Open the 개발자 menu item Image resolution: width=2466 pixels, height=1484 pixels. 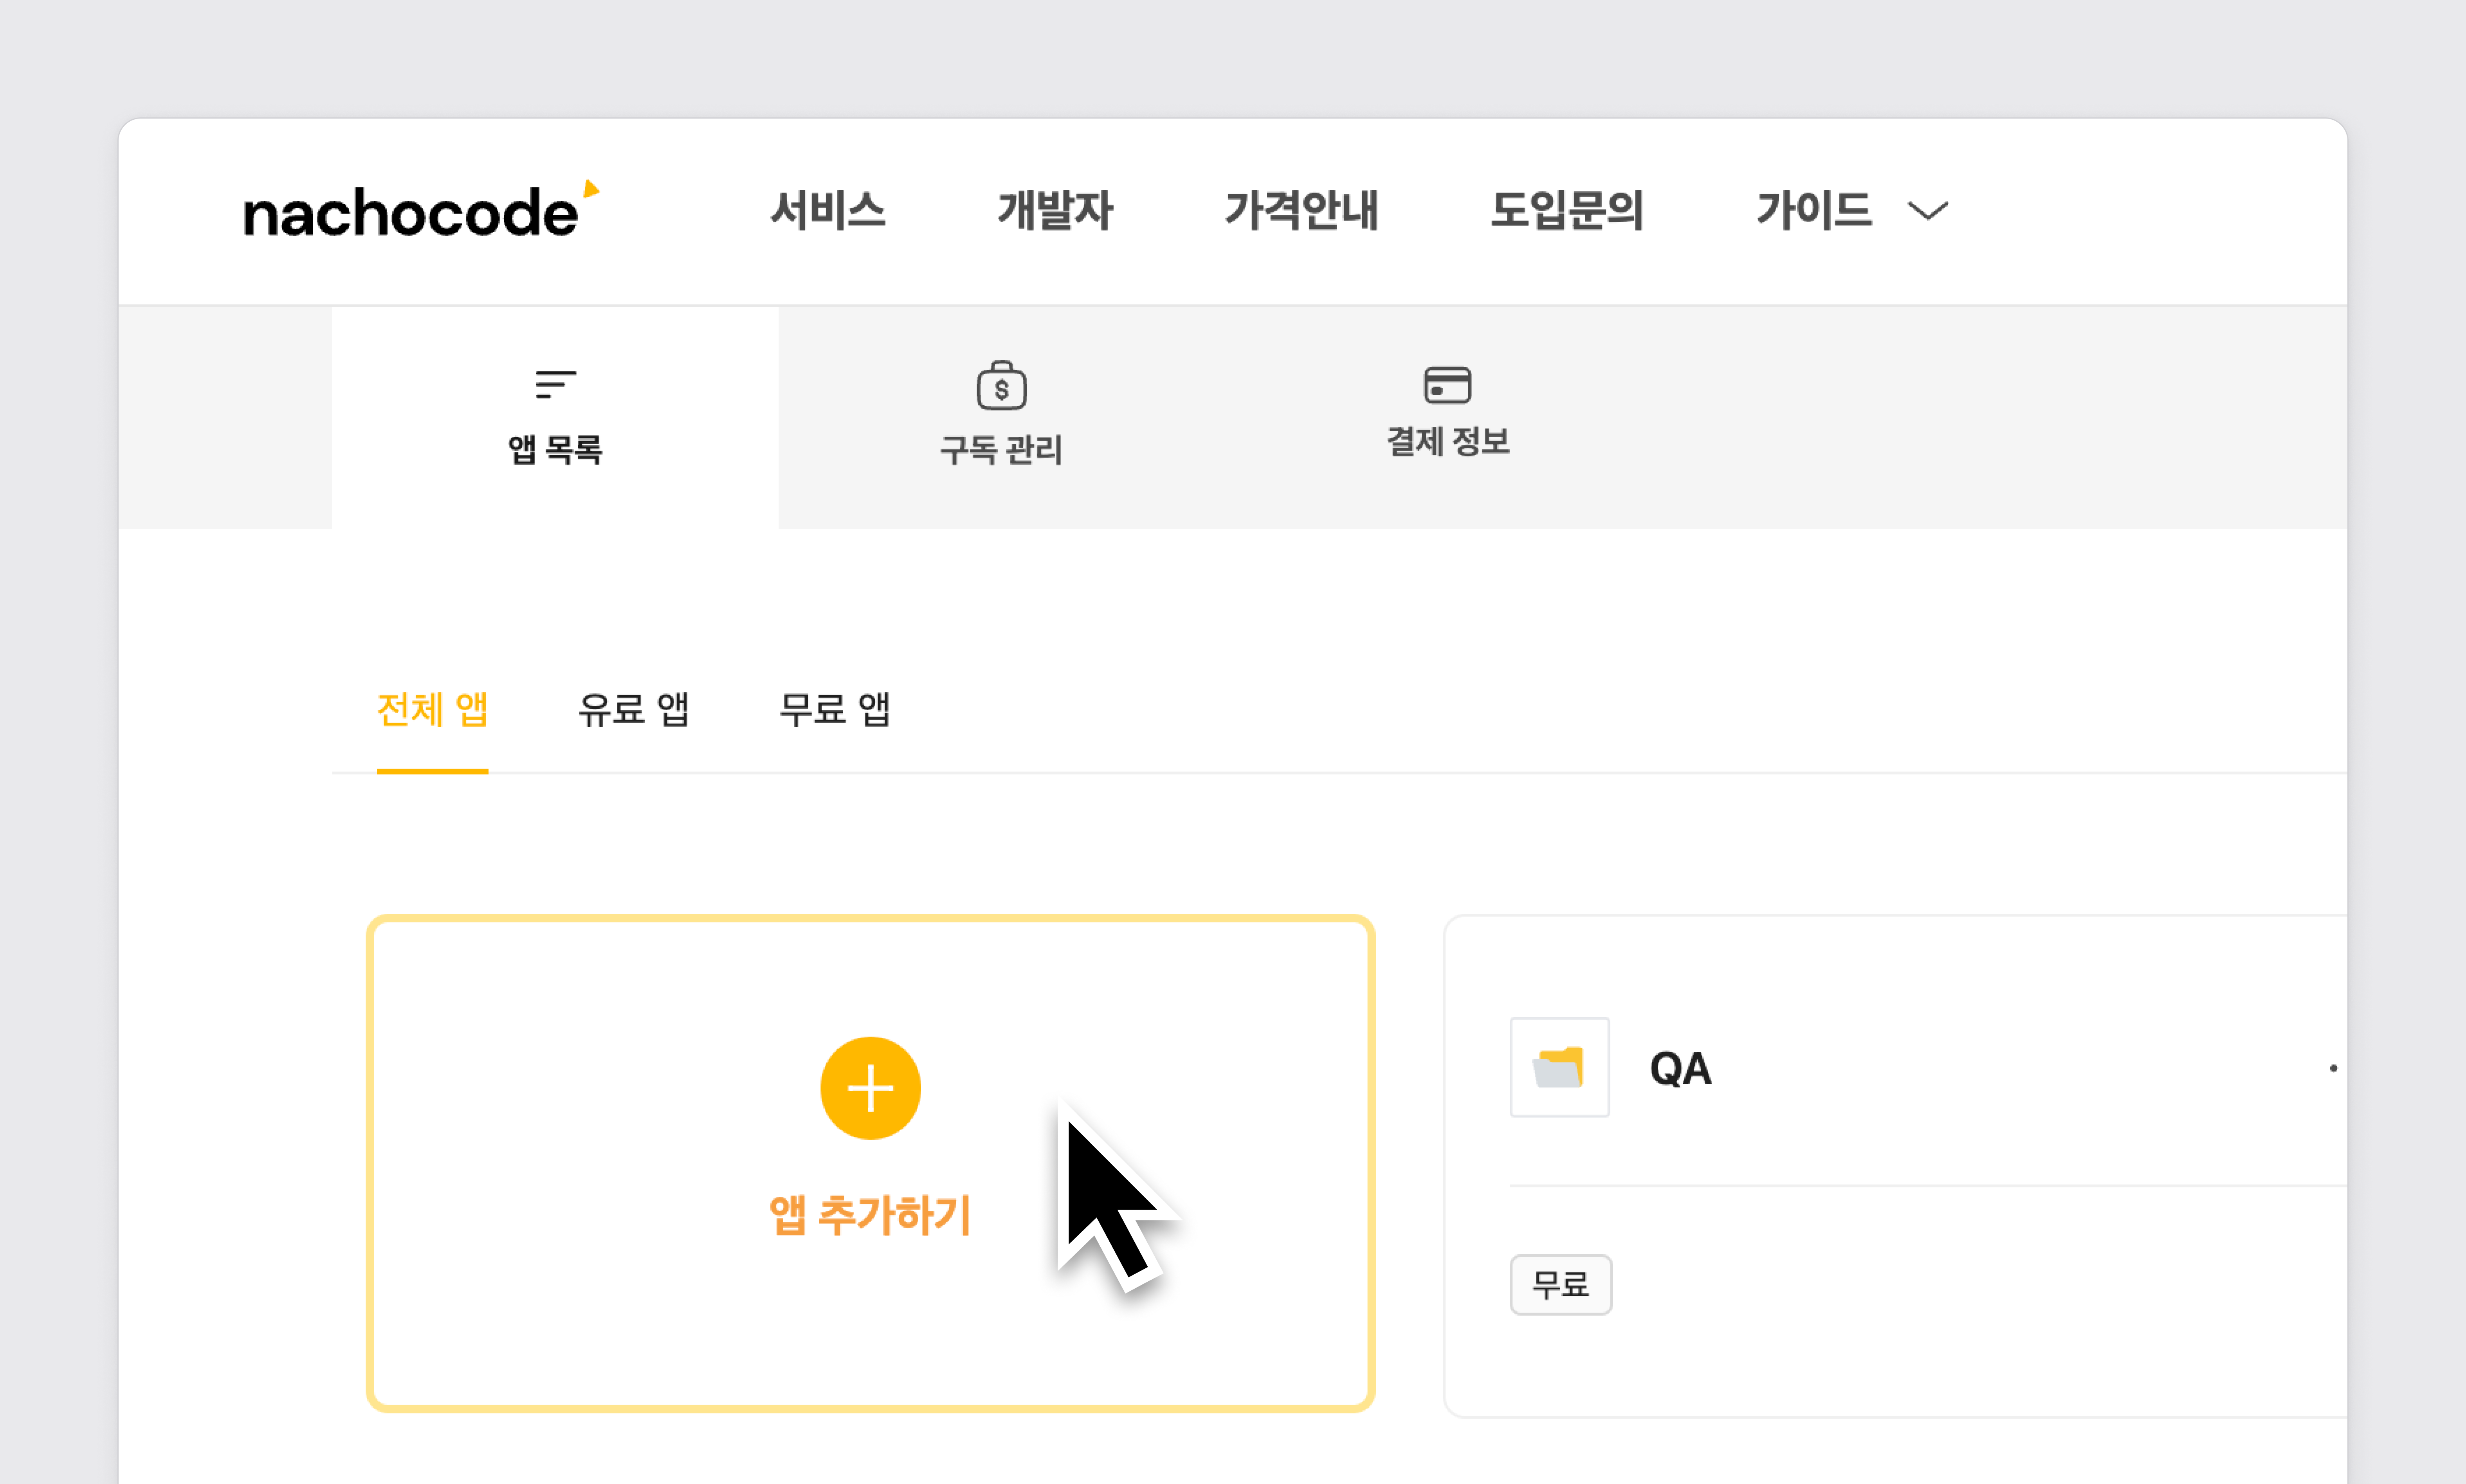pos(1055,211)
